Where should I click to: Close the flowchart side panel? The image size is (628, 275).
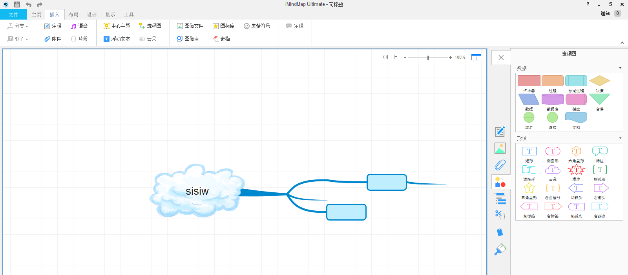tap(501, 58)
